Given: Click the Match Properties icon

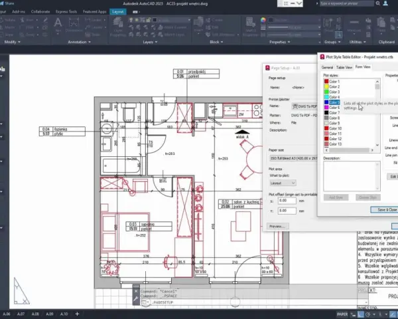Looking at the screenshot, I should click(x=251, y=27).
